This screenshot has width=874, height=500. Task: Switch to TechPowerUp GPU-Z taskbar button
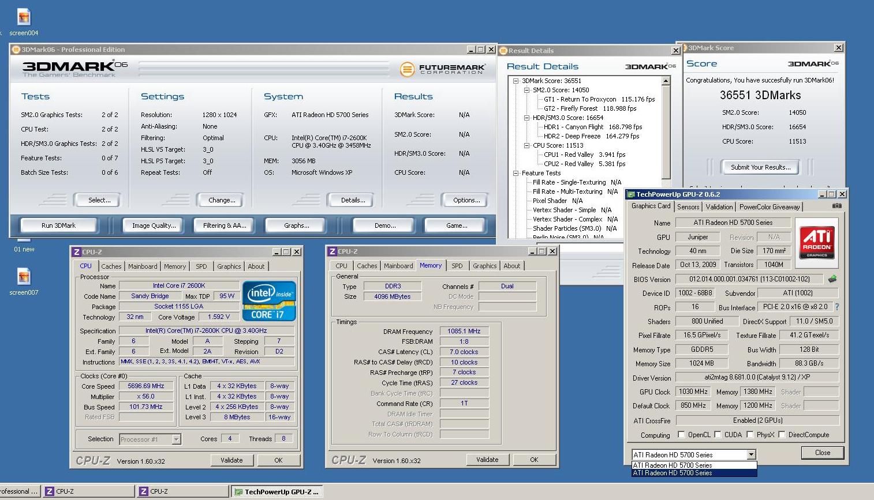tap(277, 491)
